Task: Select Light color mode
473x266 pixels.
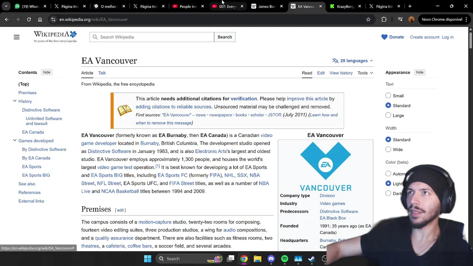Action: (x=388, y=184)
